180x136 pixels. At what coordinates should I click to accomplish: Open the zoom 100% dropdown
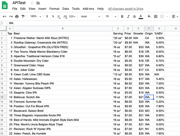pos(36,16)
